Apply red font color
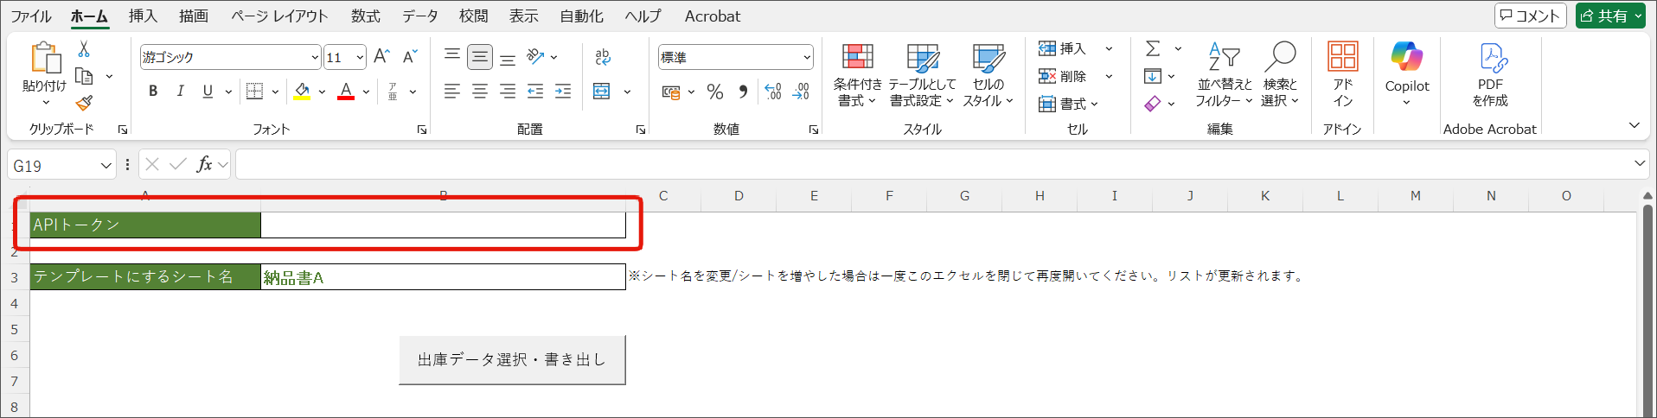The image size is (1657, 418). coord(346,91)
